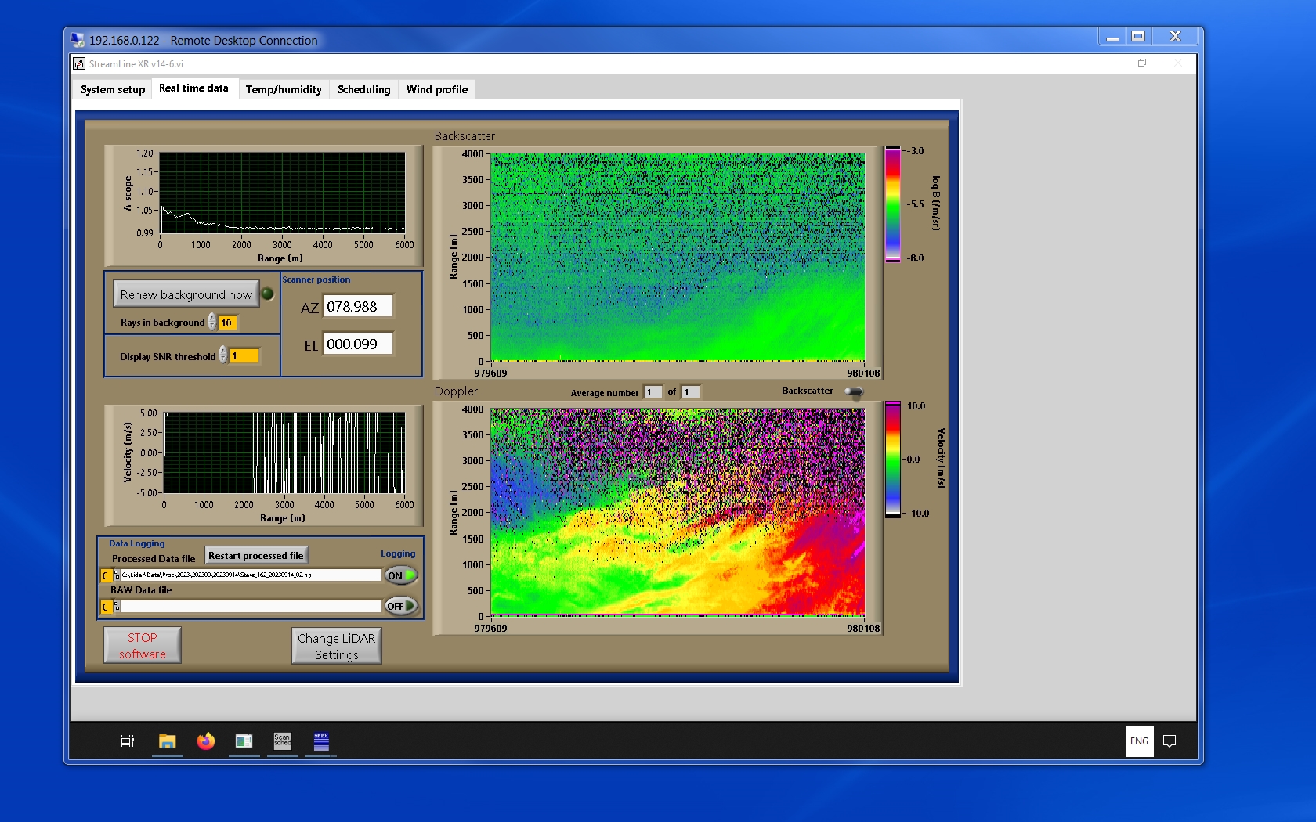Screen dimensions: 1316x822
Task: Open the notification center icon
Action: 1170,741
